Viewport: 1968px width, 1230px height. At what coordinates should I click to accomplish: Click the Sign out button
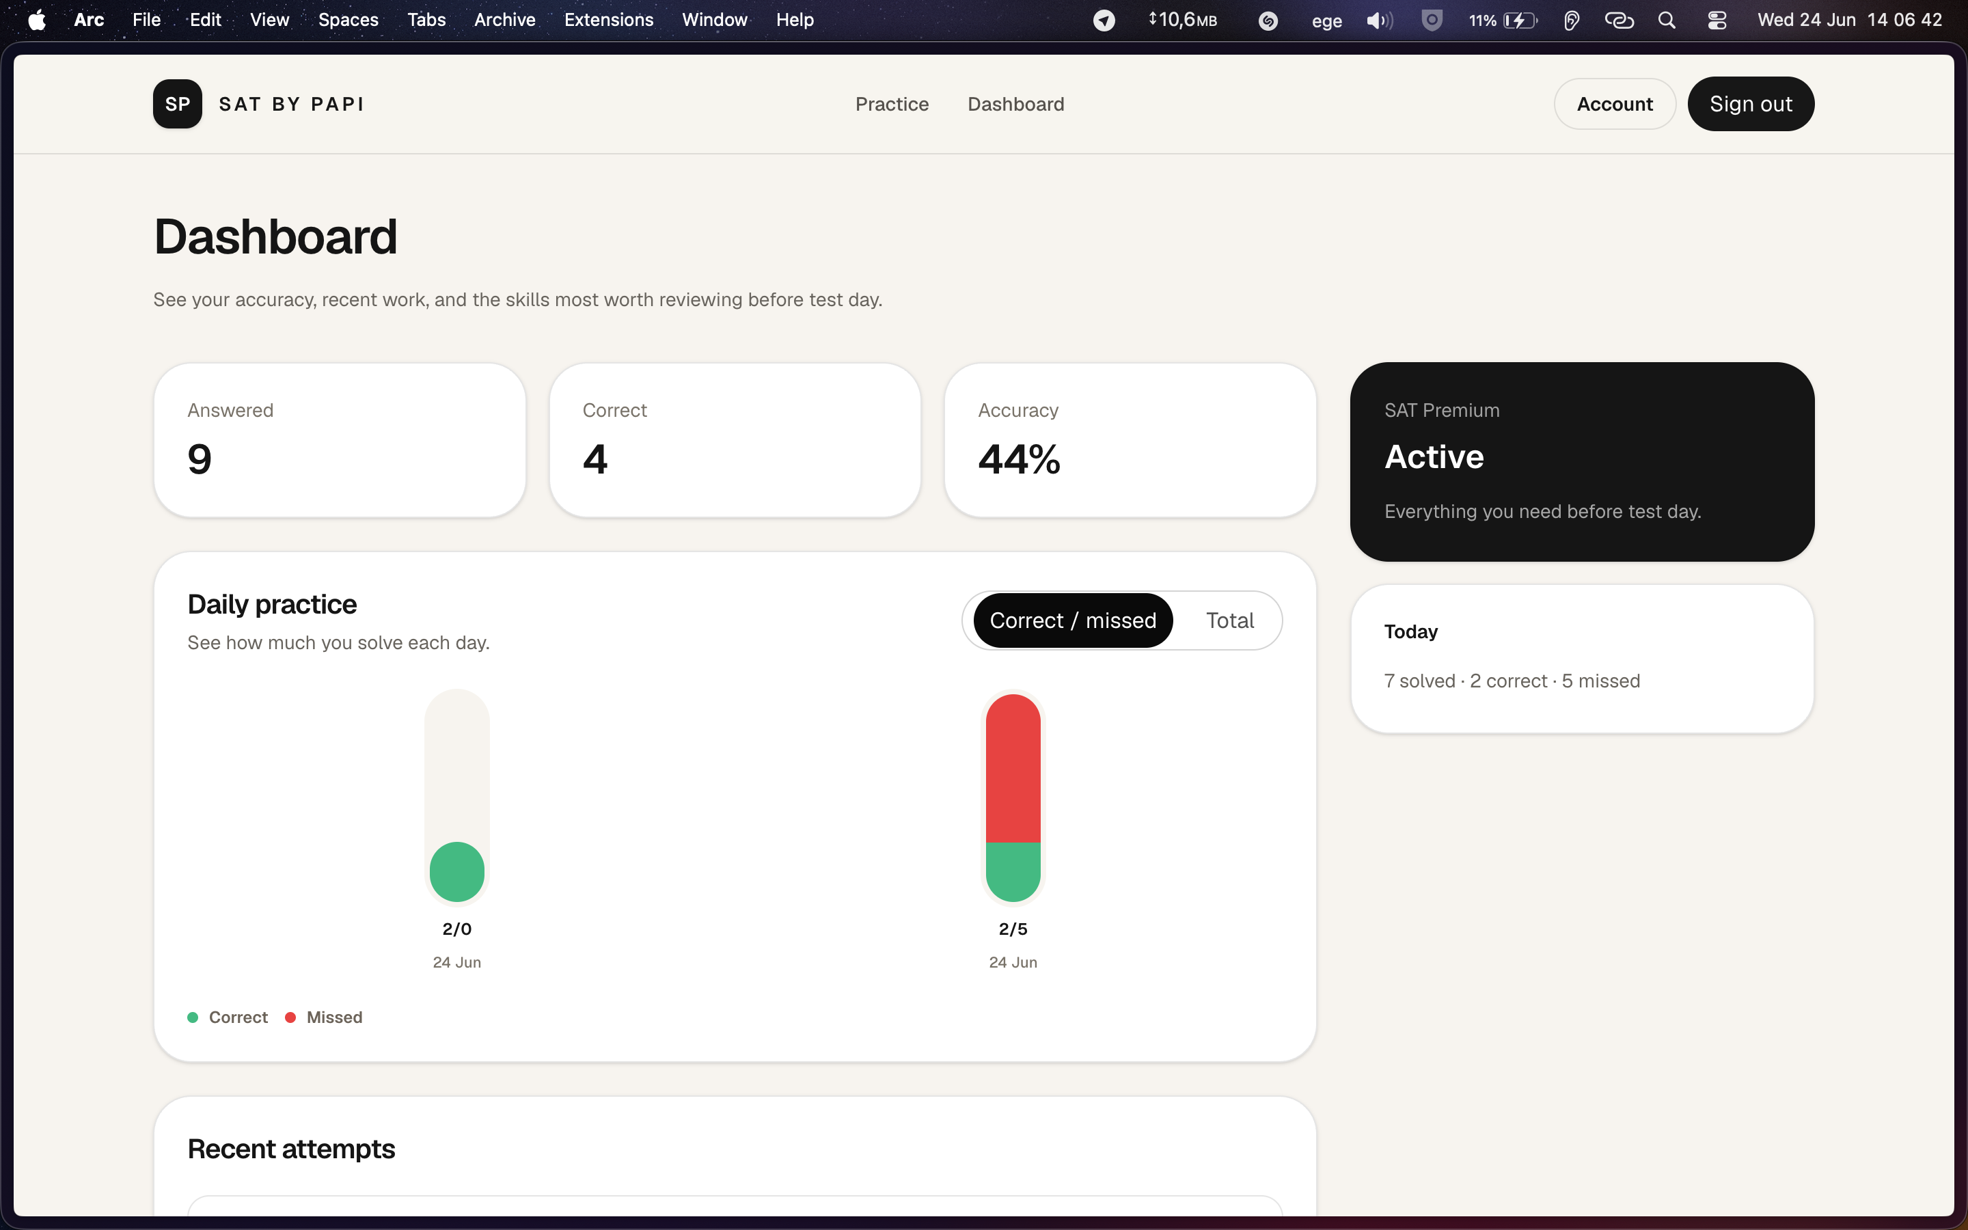[x=1751, y=104]
